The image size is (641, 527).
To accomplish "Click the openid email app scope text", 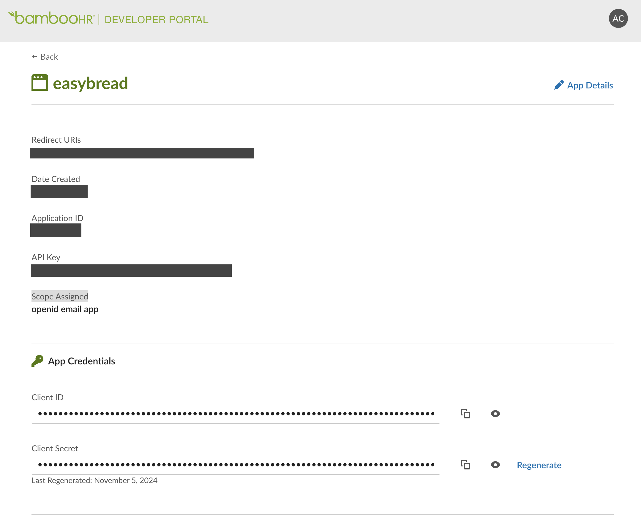I will click(65, 309).
